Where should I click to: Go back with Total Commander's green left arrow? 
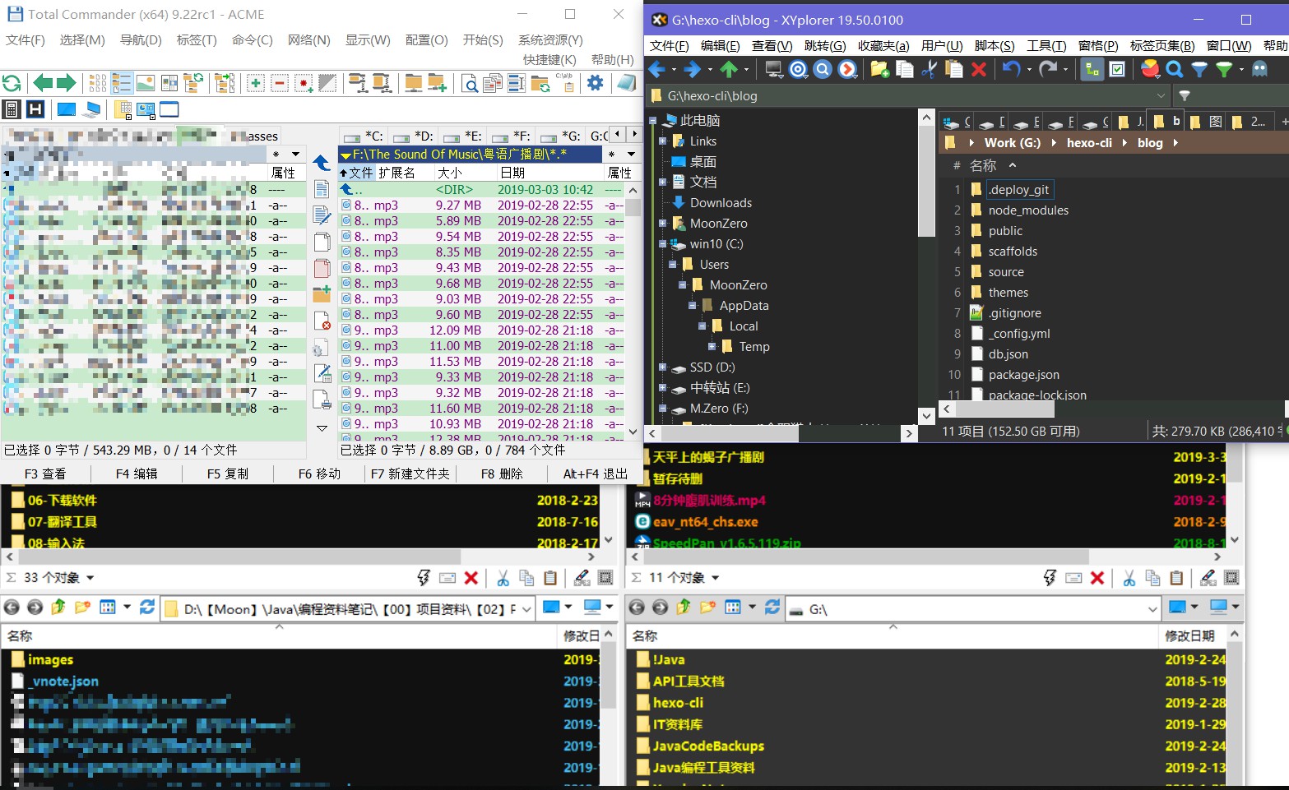[42, 82]
